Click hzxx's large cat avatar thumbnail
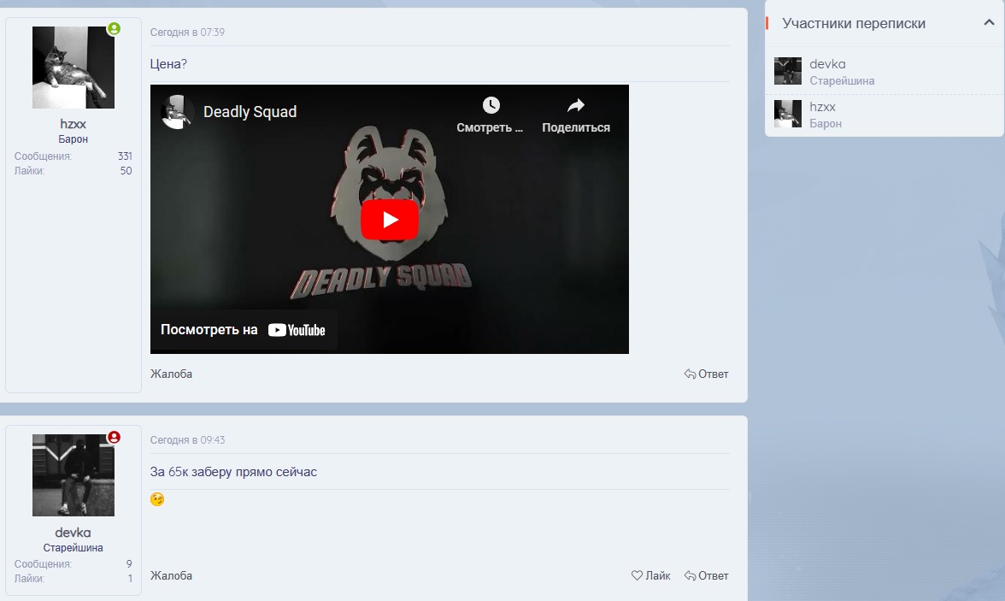Viewport: 1005px width, 601px height. 73,68
